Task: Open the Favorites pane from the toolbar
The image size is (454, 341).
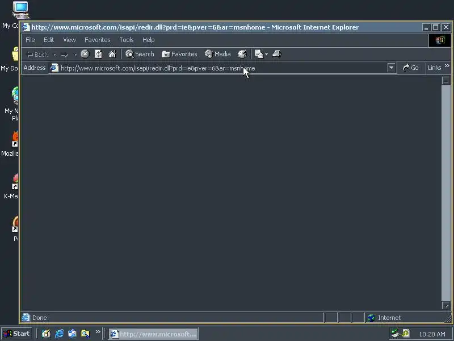Action: [179, 54]
